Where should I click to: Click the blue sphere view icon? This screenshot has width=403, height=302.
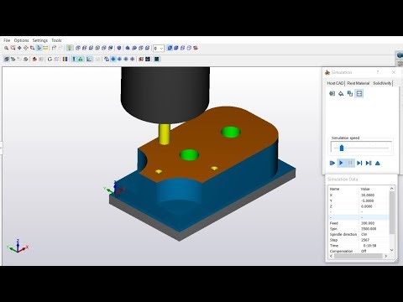[119, 48]
